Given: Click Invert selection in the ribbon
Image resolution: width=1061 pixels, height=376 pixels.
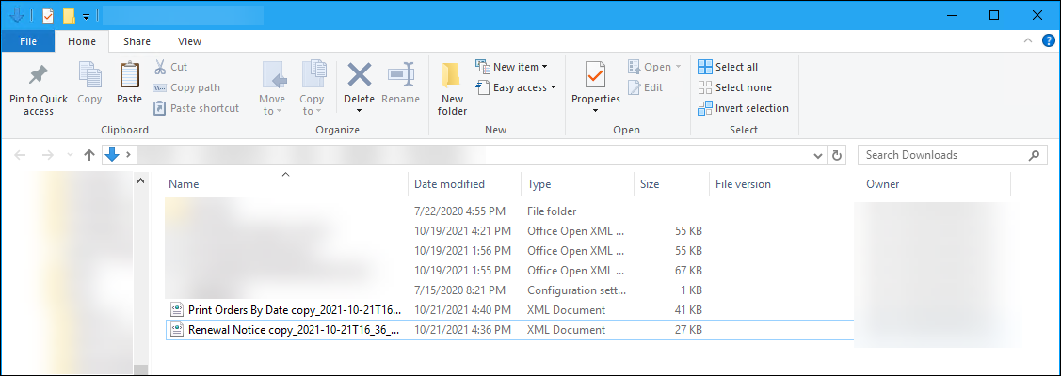Looking at the screenshot, I should click(743, 108).
